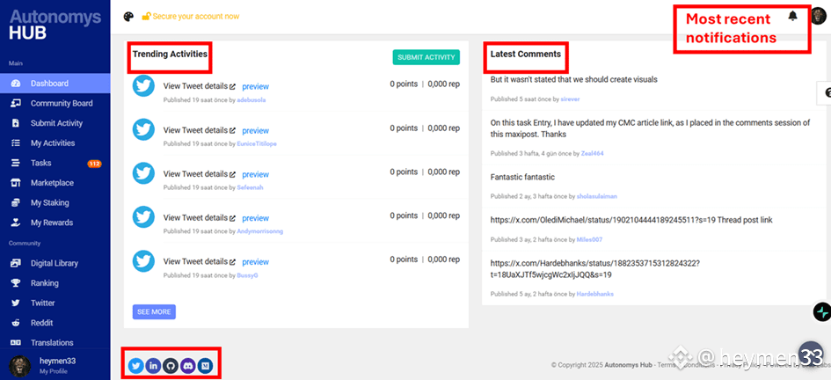Viewport: 831px width, 380px height.
Task: Go to Dashboard in sidebar
Action: [x=55, y=84]
